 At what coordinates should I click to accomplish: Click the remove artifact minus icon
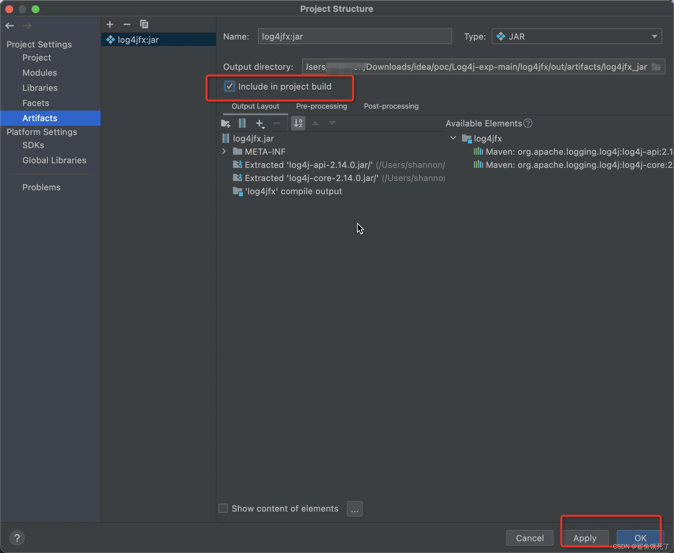pos(127,24)
